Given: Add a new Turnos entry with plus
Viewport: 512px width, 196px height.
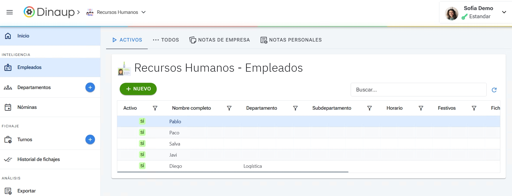Looking at the screenshot, I should (90, 140).
